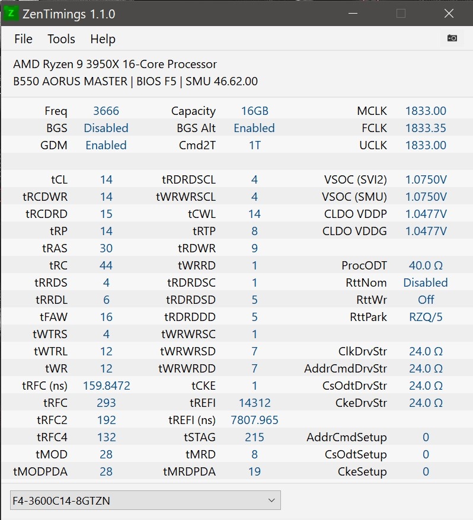Click the tRFC (ns) value 159.8472

106,386
